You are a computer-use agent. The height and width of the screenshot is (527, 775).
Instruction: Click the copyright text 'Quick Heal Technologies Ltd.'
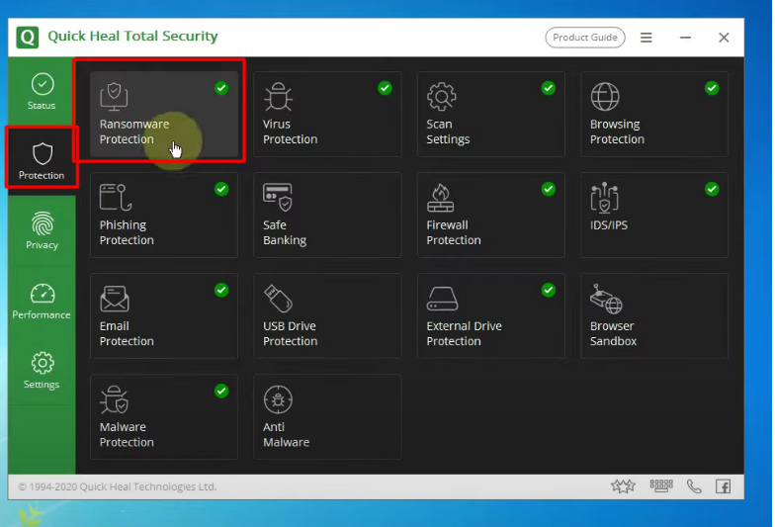click(x=148, y=486)
